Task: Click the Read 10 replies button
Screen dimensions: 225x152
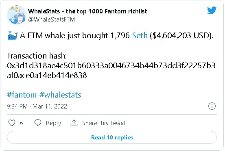Action: click(x=112, y=137)
